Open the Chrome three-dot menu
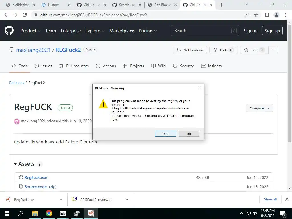The width and height of the screenshot is (292, 219). coord(286,15)
